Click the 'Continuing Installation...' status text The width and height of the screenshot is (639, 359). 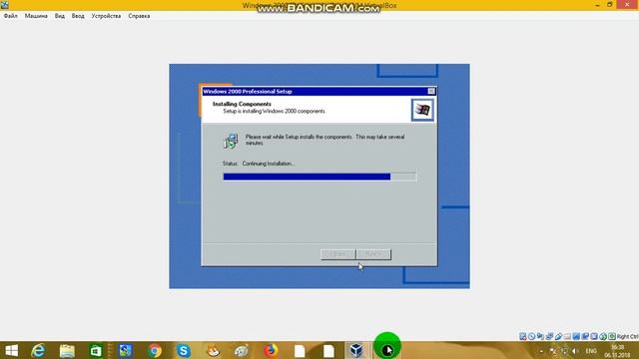(269, 164)
